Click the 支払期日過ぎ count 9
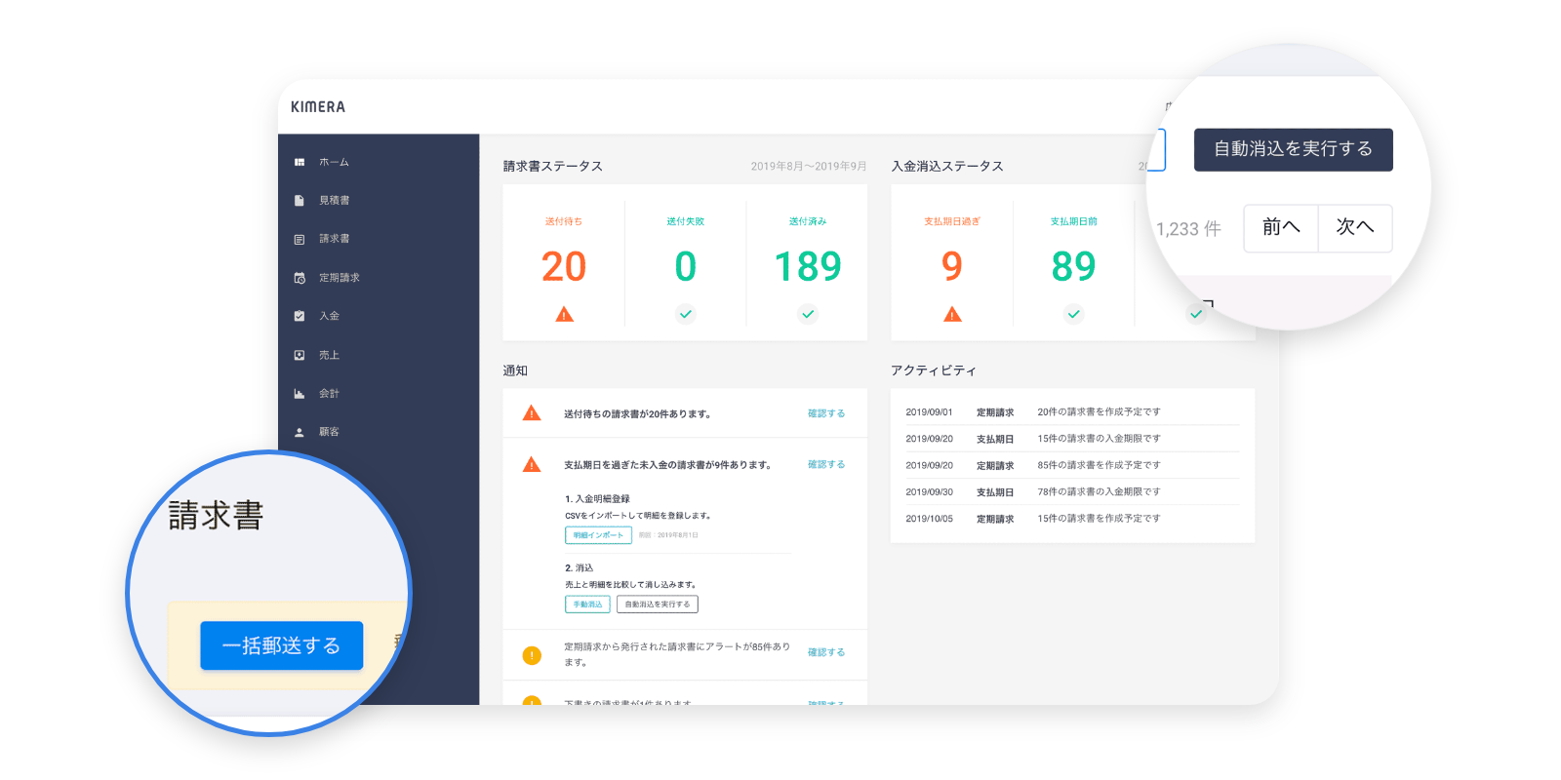Screen dimensions: 1561x780 [952, 266]
